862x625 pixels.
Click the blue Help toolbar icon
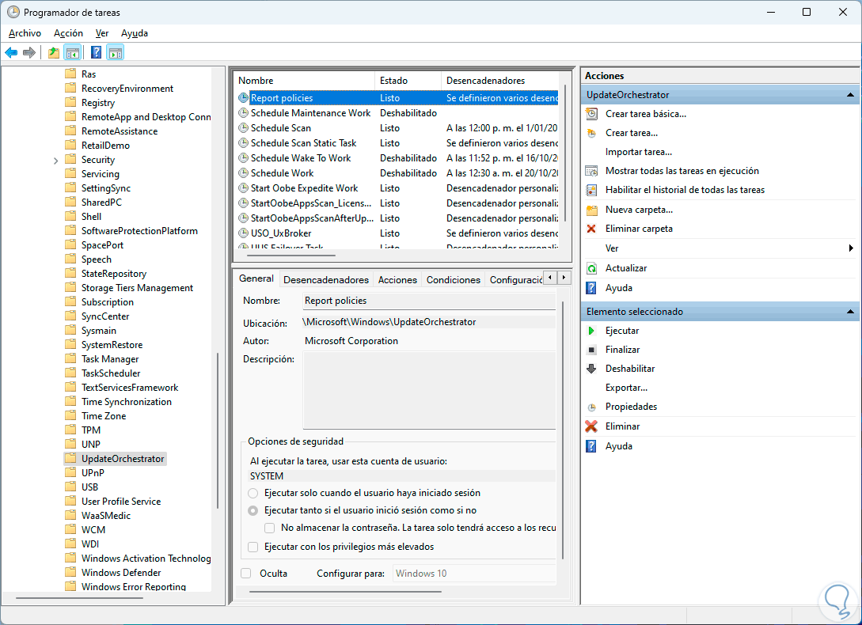pyautogui.click(x=97, y=53)
